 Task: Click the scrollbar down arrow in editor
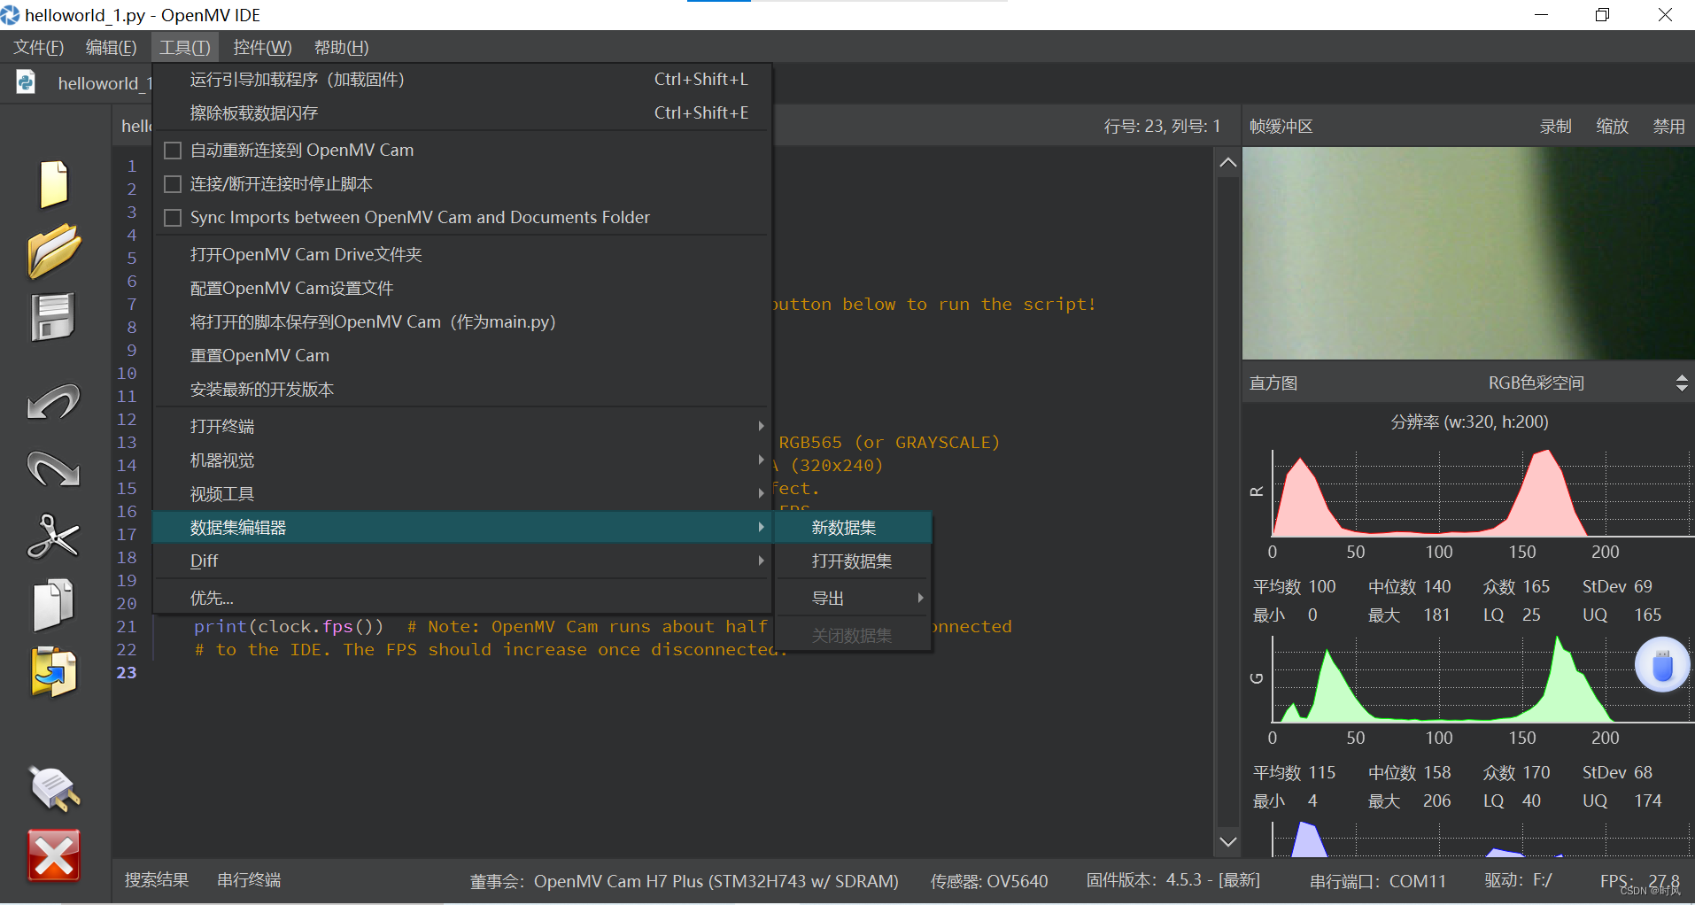(x=1227, y=842)
